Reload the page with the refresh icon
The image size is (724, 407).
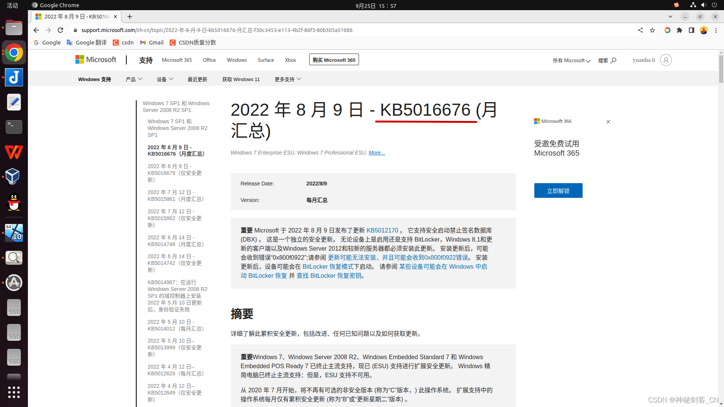60,30
